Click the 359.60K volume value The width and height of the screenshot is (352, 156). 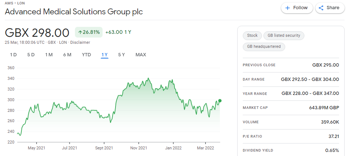coord(330,122)
